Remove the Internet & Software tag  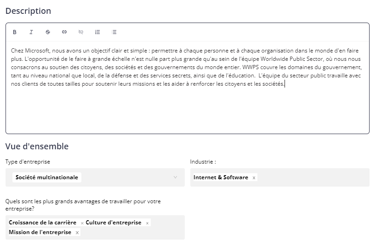pos(254,178)
